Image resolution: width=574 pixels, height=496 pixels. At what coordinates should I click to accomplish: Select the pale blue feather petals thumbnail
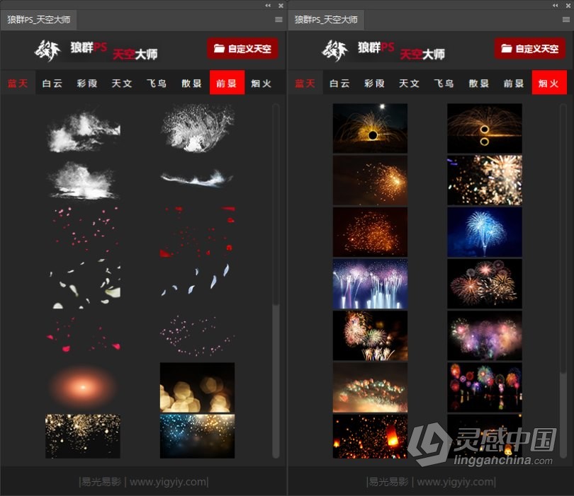pyautogui.click(x=197, y=284)
